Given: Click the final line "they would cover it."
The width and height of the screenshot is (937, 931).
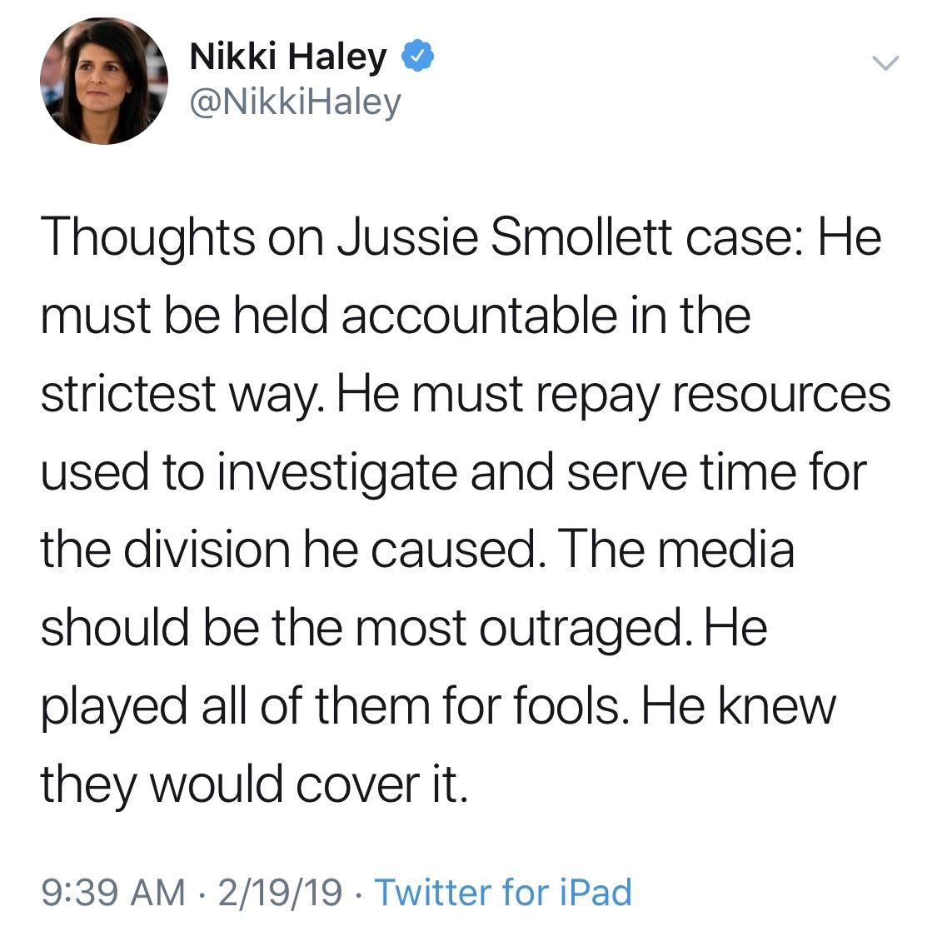Looking at the screenshot, I should [x=254, y=784].
